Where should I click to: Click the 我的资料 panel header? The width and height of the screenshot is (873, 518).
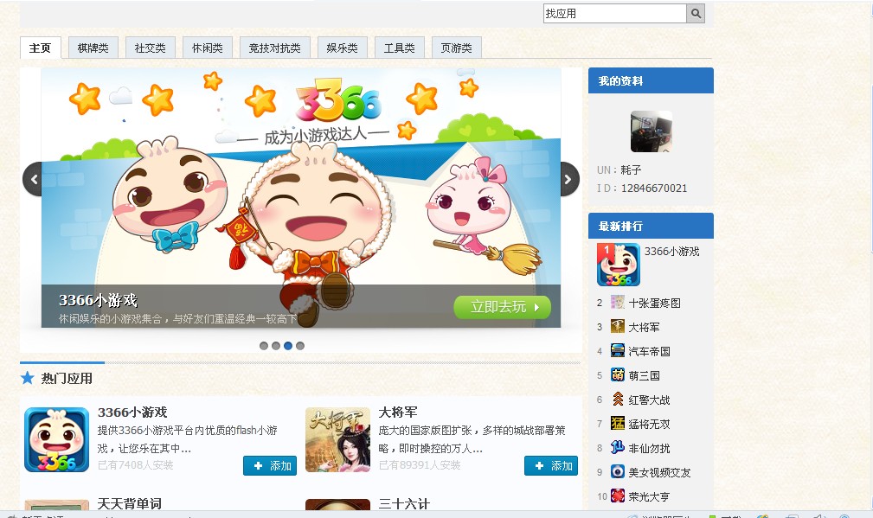pyautogui.click(x=651, y=80)
